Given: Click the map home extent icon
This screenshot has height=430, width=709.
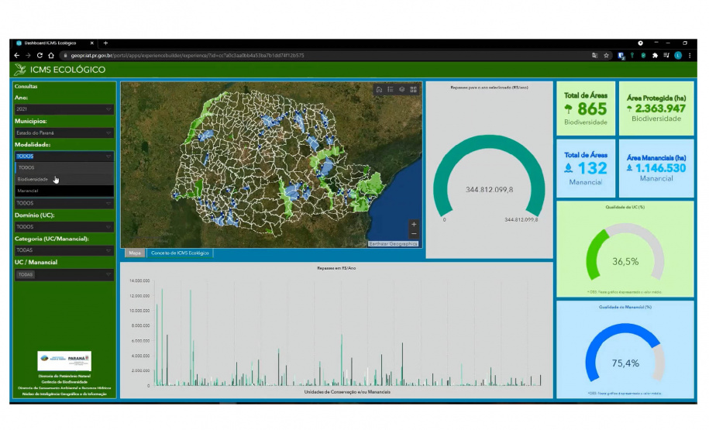Looking at the screenshot, I should 379,90.
